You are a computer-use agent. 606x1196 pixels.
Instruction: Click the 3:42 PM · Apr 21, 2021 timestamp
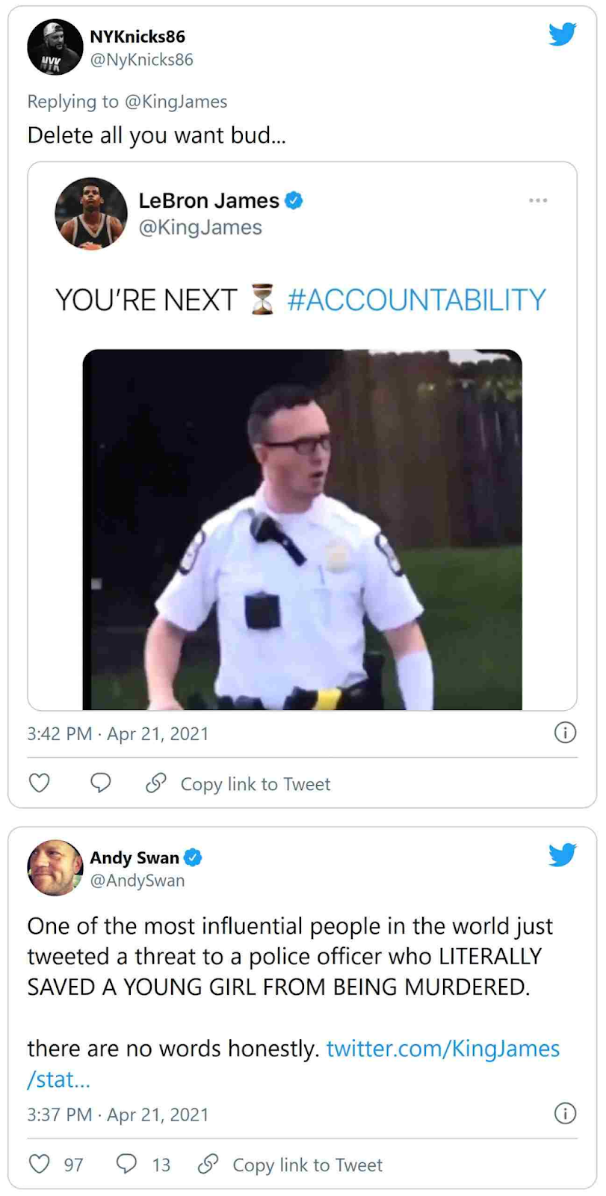(118, 734)
